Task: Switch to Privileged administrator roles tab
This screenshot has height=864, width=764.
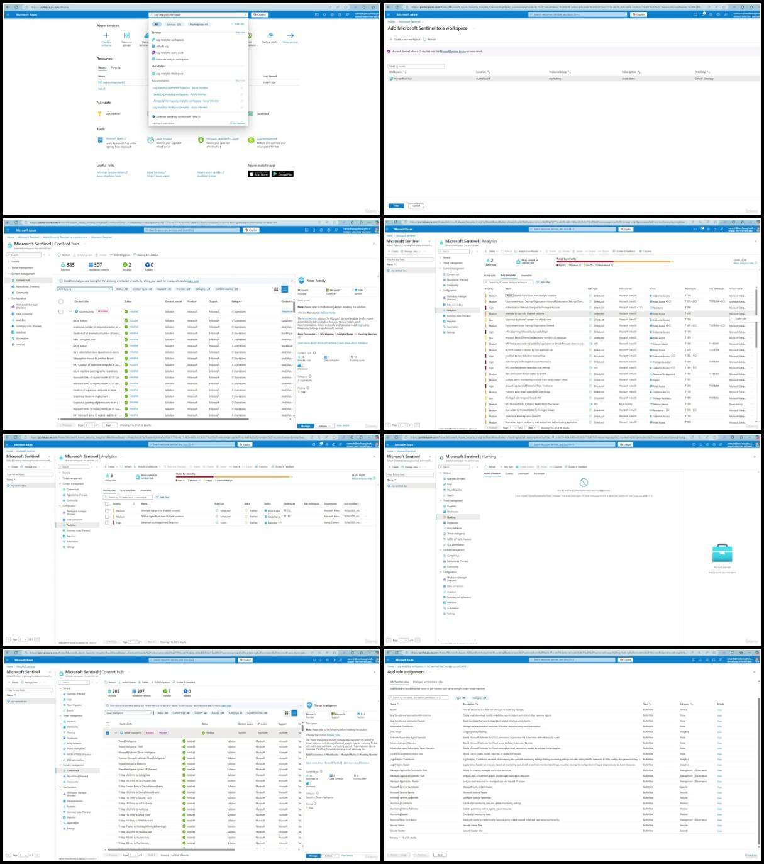Action: coord(428,682)
